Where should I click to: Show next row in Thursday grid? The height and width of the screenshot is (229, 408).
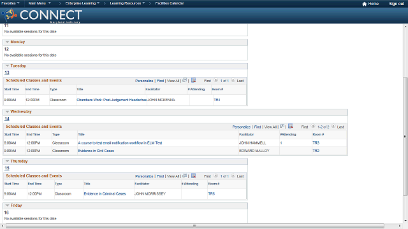tap(233, 176)
